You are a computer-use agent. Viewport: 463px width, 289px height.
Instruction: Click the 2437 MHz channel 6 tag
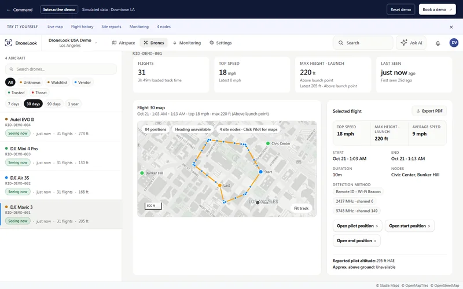coord(355,201)
